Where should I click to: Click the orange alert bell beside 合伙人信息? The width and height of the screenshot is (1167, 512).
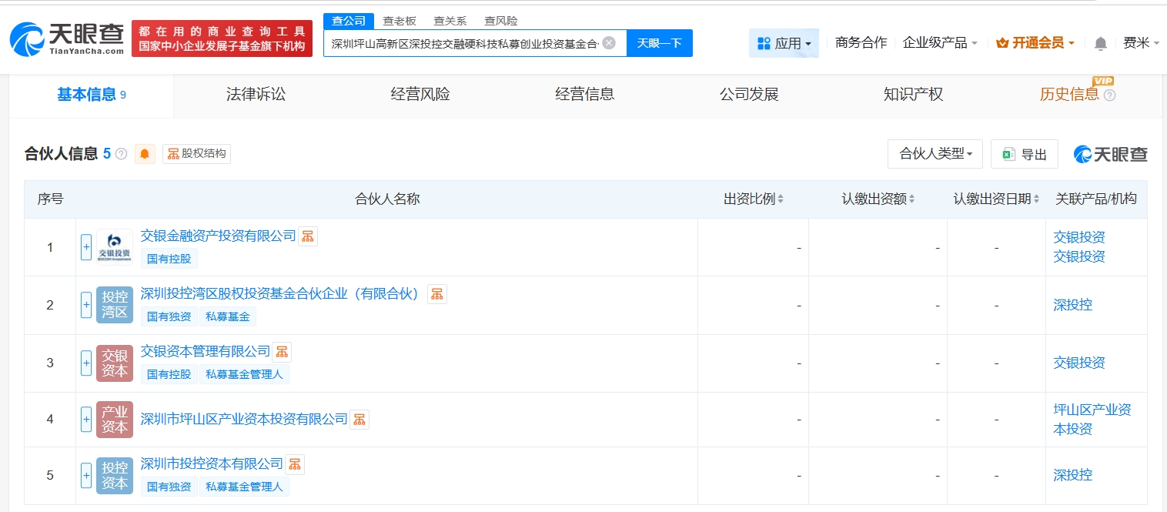point(145,154)
